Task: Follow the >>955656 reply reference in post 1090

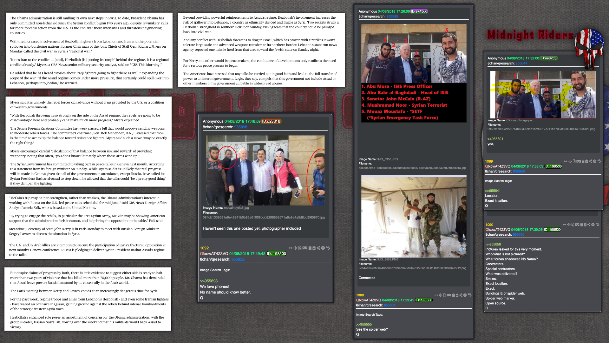Action: pyautogui.click(x=493, y=245)
